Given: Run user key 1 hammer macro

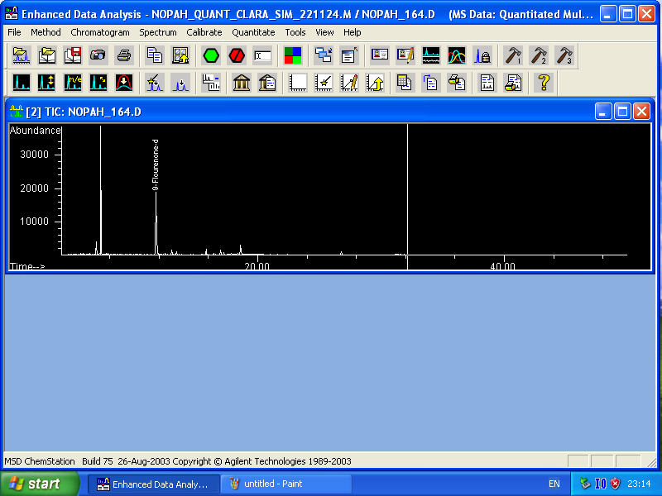Looking at the screenshot, I should pos(513,55).
